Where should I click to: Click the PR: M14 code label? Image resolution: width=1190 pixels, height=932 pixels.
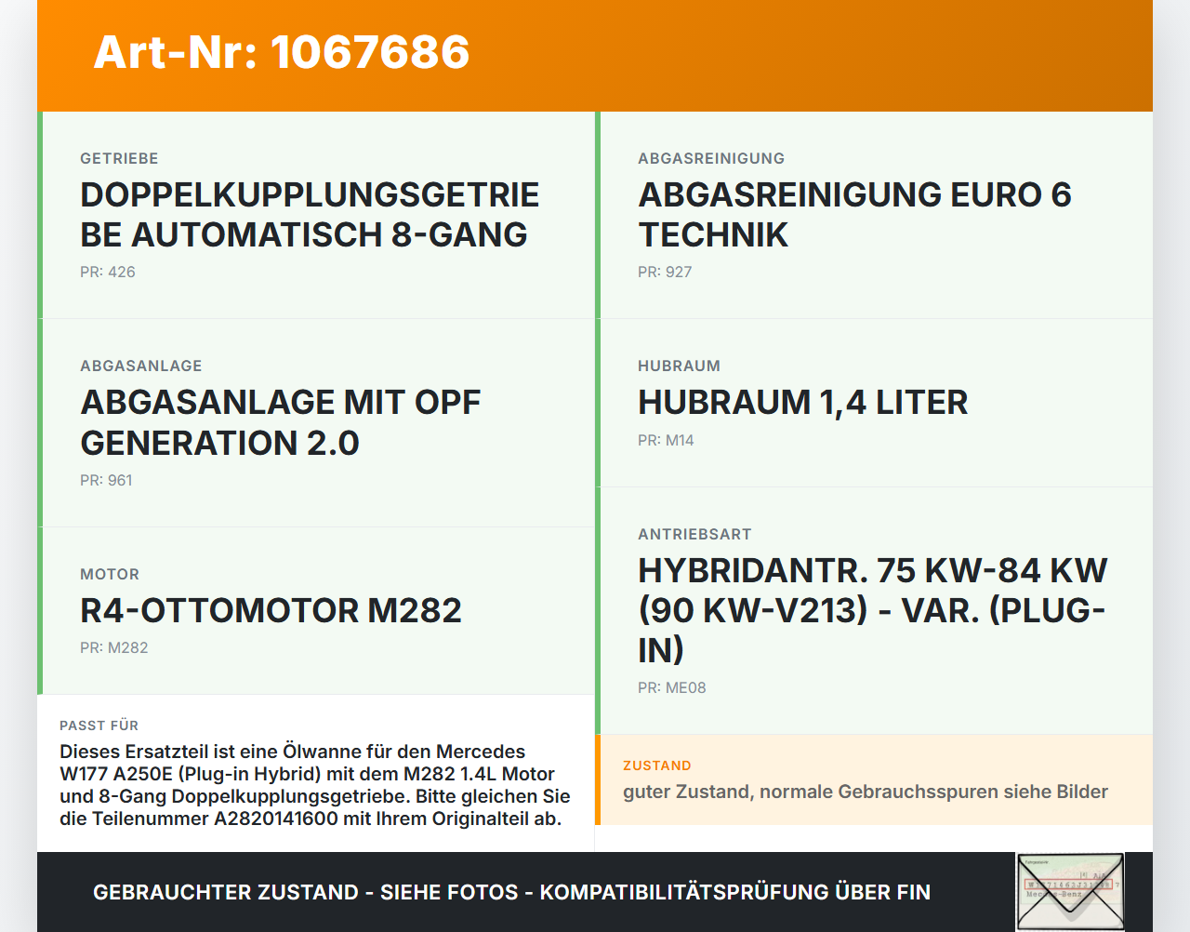coord(666,441)
